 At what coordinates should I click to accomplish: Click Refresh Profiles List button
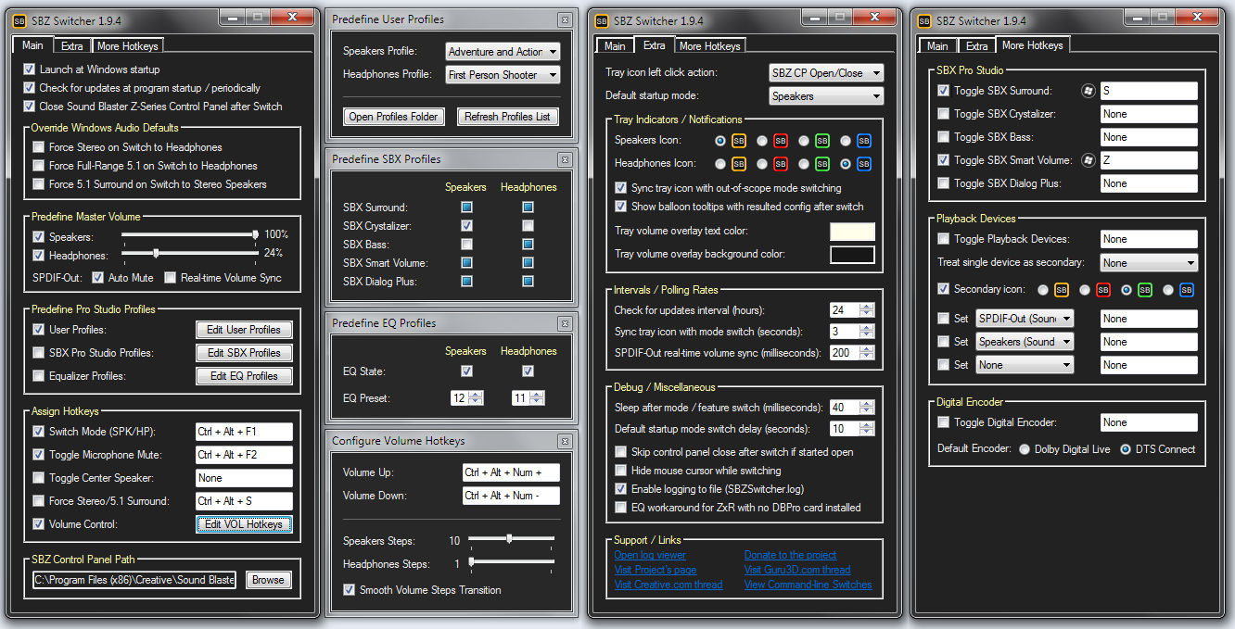507,117
